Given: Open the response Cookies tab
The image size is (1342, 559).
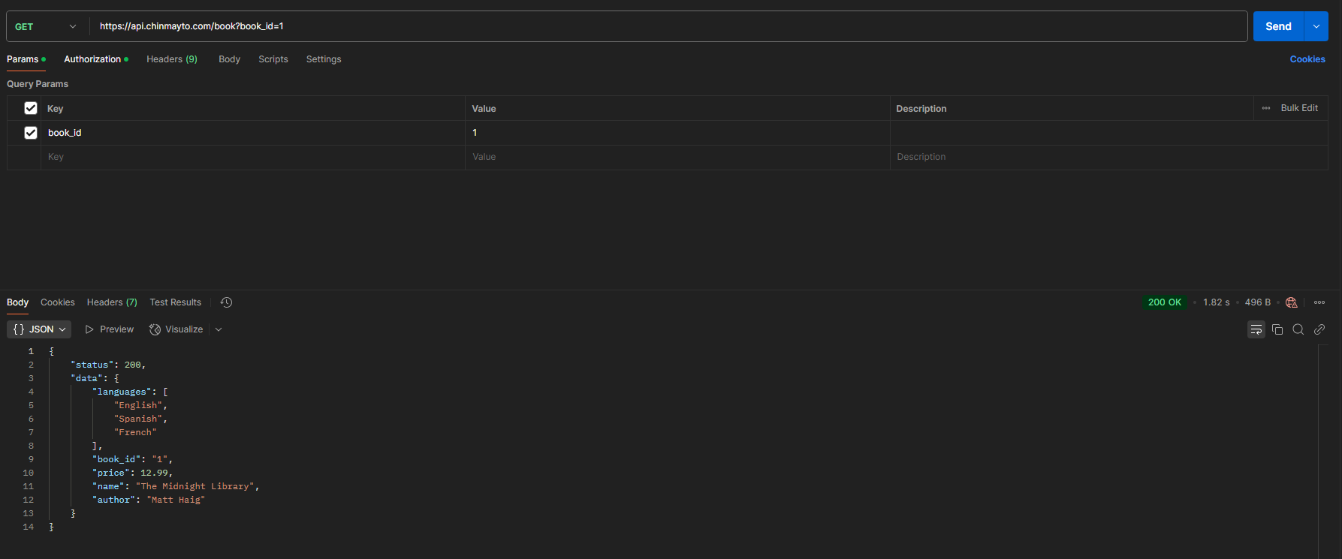Looking at the screenshot, I should pyautogui.click(x=58, y=302).
